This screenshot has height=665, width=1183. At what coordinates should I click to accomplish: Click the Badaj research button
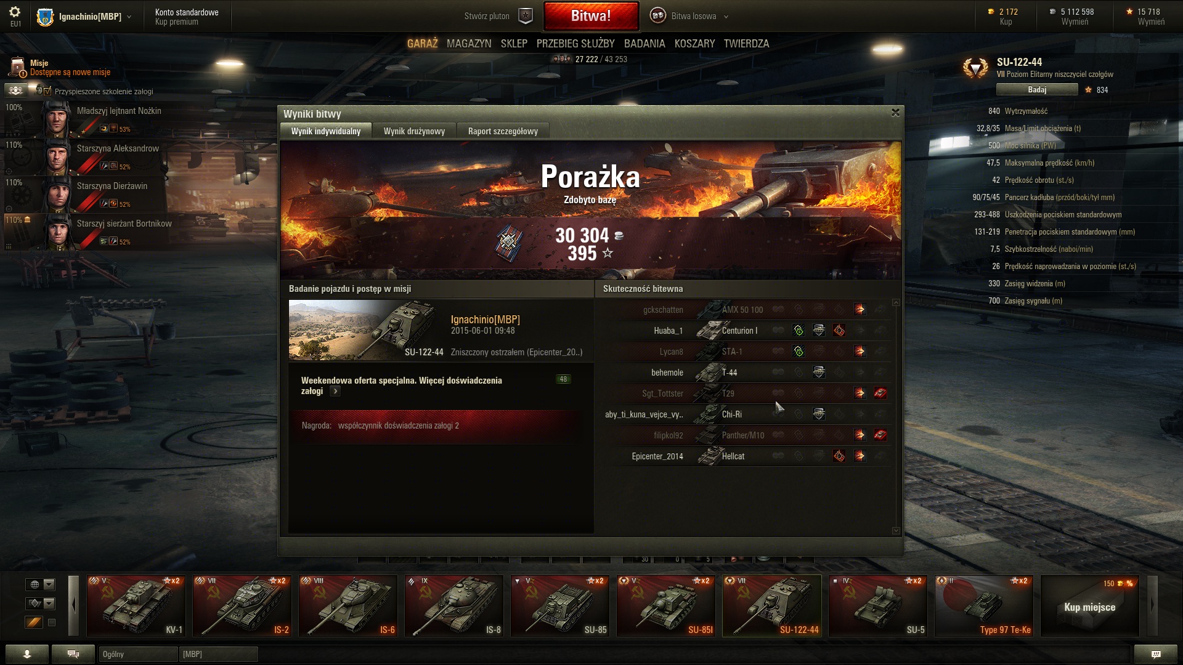[1037, 90]
